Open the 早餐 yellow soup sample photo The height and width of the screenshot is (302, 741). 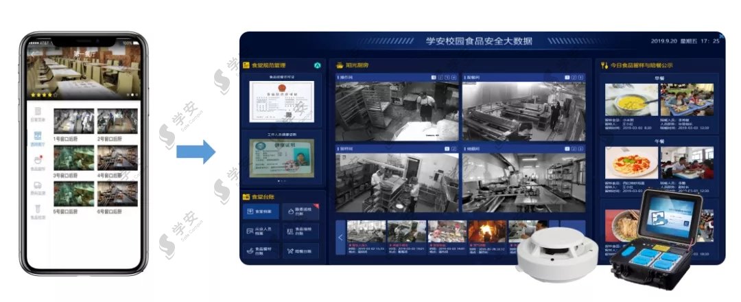tap(631, 100)
